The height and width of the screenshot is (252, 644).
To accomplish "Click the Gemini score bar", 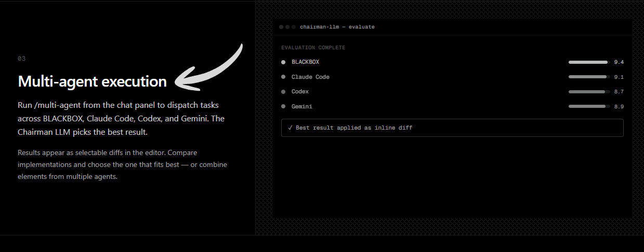I will click(x=589, y=106).
